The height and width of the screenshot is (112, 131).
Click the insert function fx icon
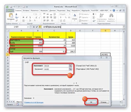[40, 27]
